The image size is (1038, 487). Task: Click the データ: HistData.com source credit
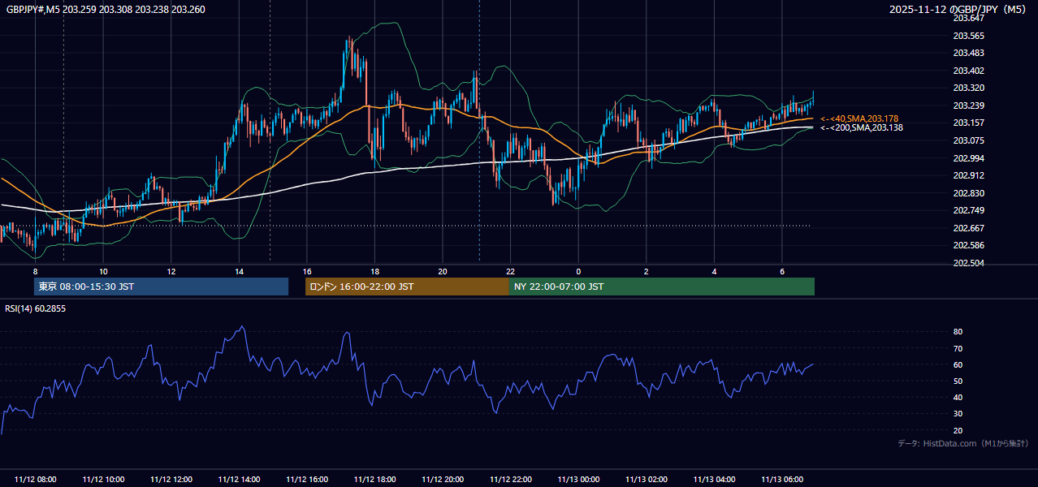coord(963,443)
